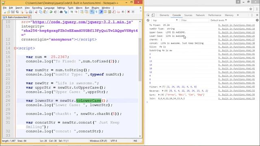Click the INS indicator in the status bar

pyautogui.click(x=135, y=141)
